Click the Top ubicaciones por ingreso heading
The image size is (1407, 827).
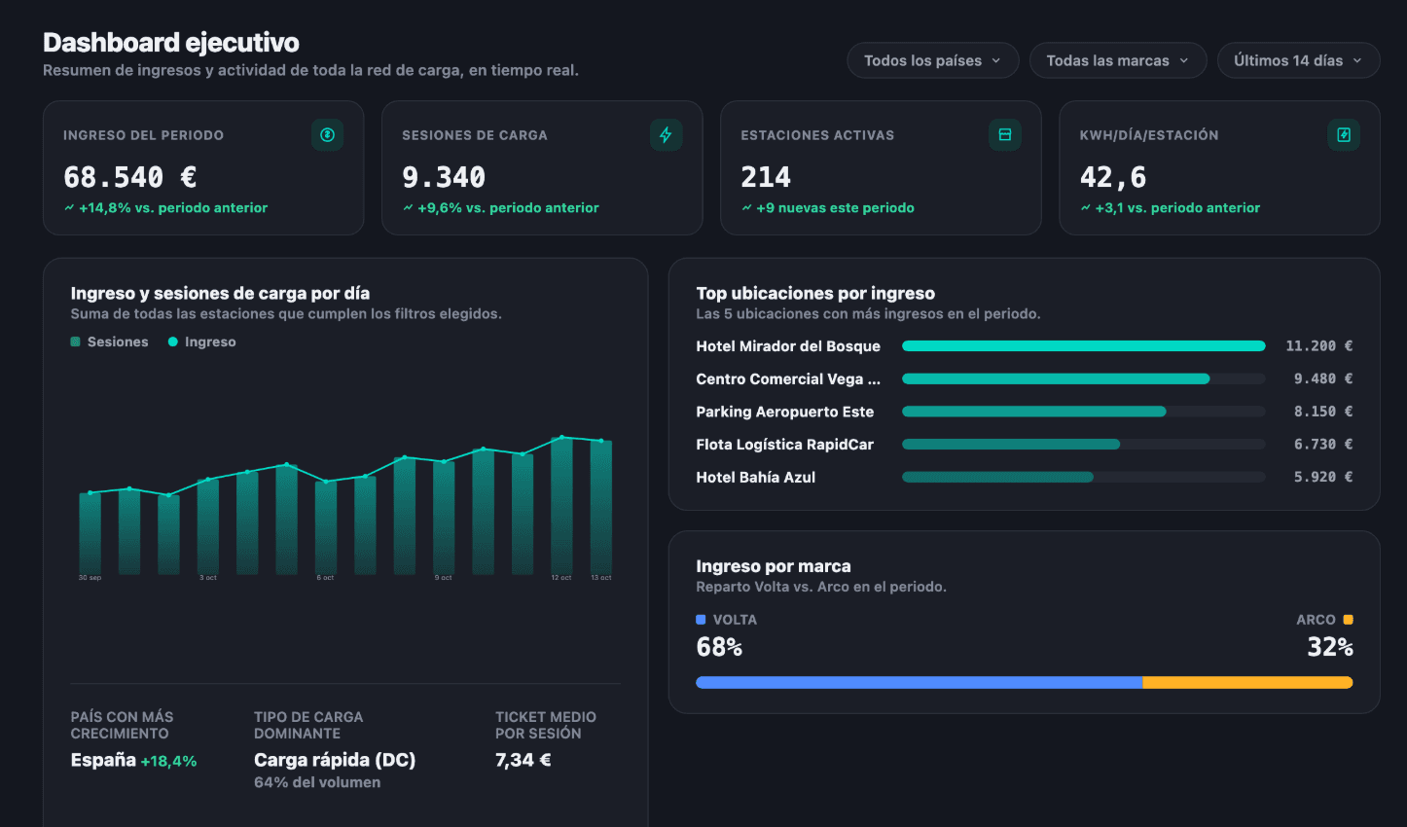(x=815, y=294)
